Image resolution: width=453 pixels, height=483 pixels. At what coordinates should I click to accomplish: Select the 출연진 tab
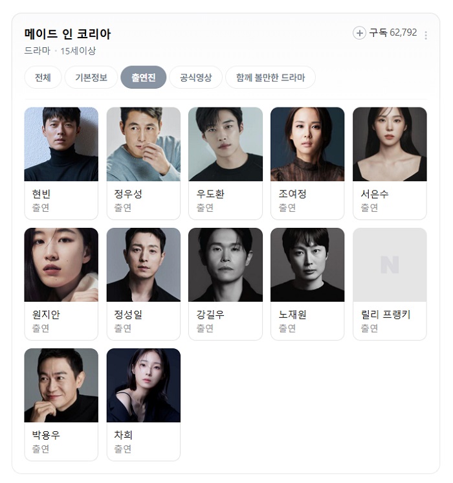(144, 77)
